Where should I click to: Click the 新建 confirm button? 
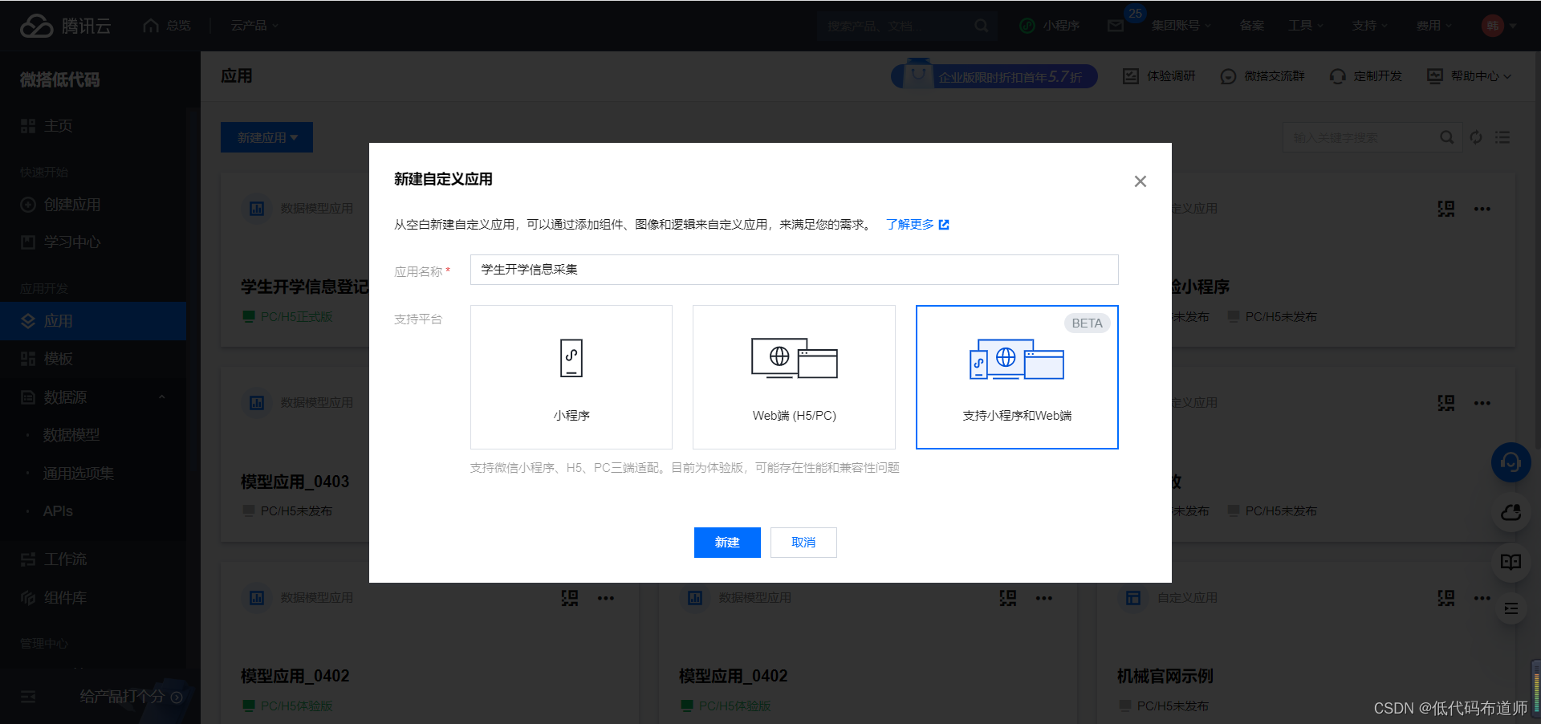tap(727, 543)
